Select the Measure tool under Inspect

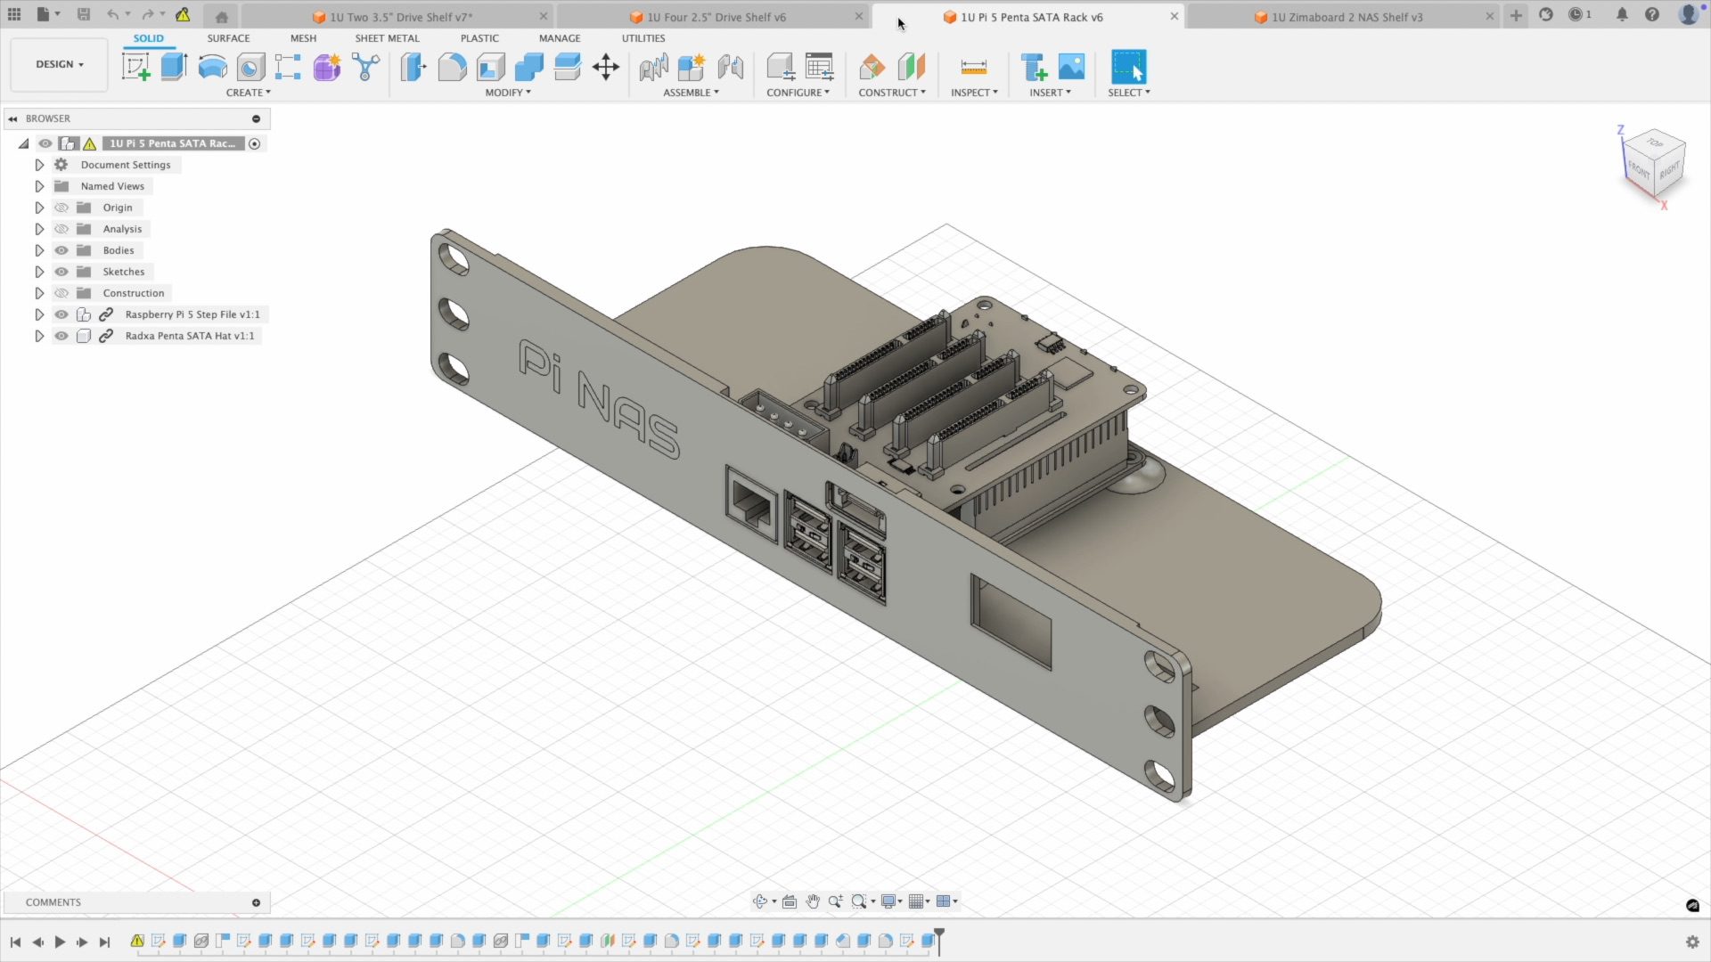(973, 67)
